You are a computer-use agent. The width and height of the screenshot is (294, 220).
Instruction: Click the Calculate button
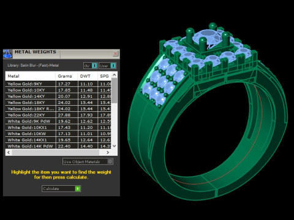point(61,189)
